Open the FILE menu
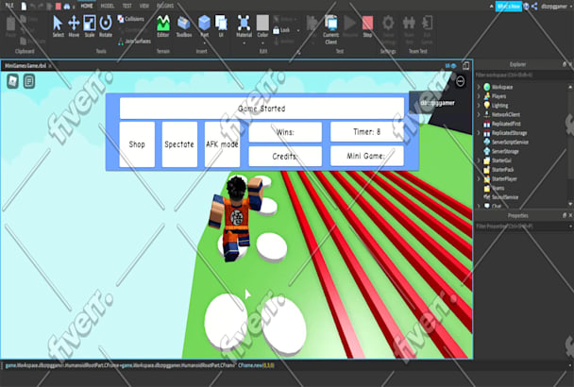This screenshot has height=387, width=574. tap(9, 6)
